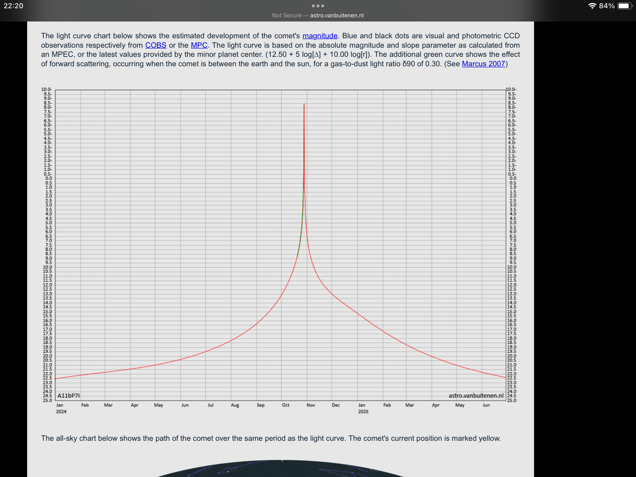Tap the 84% battery percentage text
636x477 pixels.
tap(607, 6)
